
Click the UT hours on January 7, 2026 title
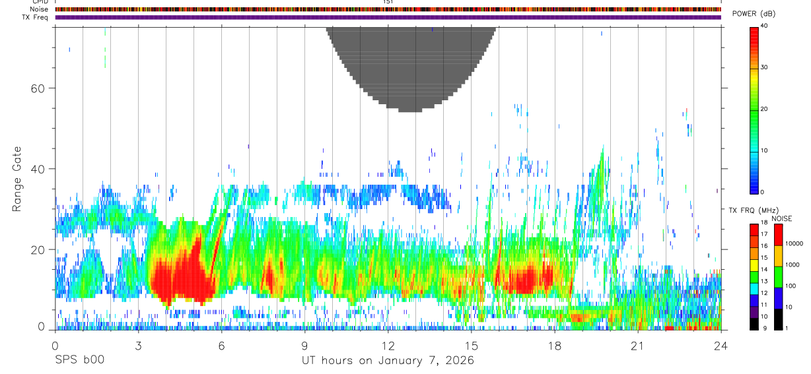click(x=388, y=361)
